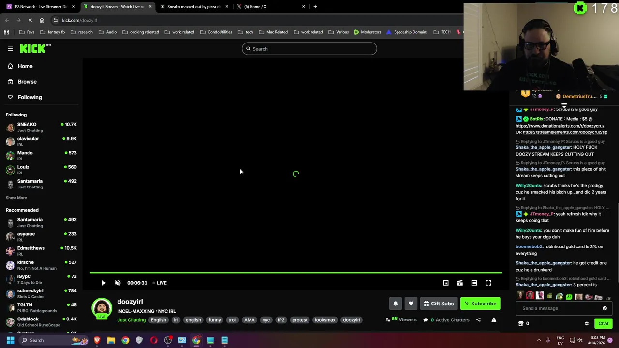Image resolution: width=619 pixels, height=348 pixels.
Task: Open the Mac Related bookmarks folder
Action: coord(273,32)
